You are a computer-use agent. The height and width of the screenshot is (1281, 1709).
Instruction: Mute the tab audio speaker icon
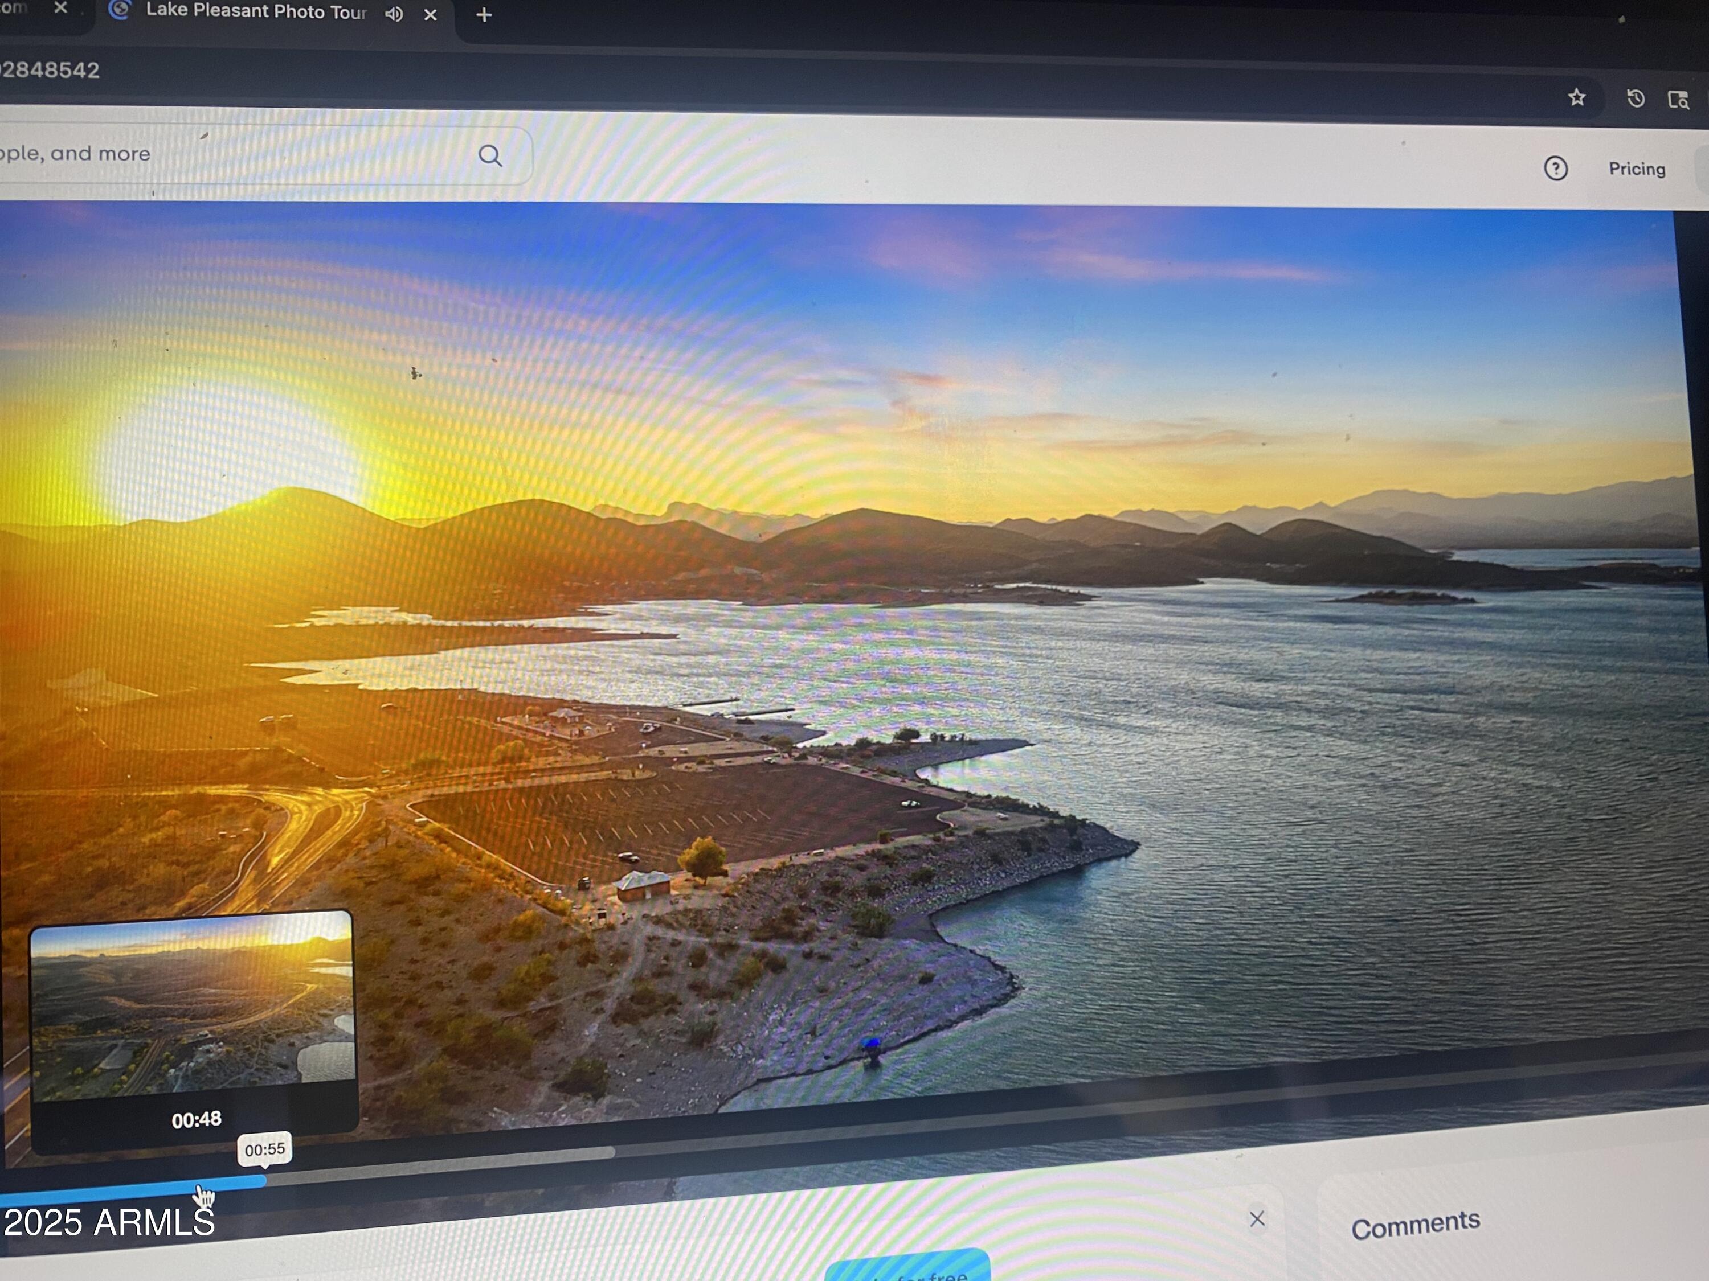click(394, 14)
